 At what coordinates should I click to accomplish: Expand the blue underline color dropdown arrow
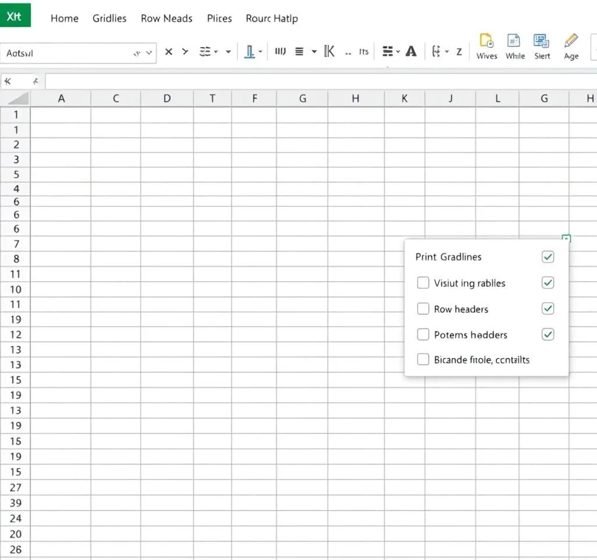(x=260, y=52)
